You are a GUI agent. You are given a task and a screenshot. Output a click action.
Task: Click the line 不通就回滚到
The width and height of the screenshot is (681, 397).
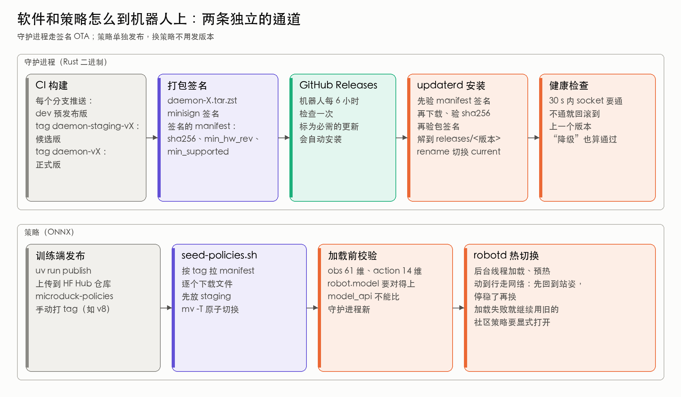click(x=574, y=113)
